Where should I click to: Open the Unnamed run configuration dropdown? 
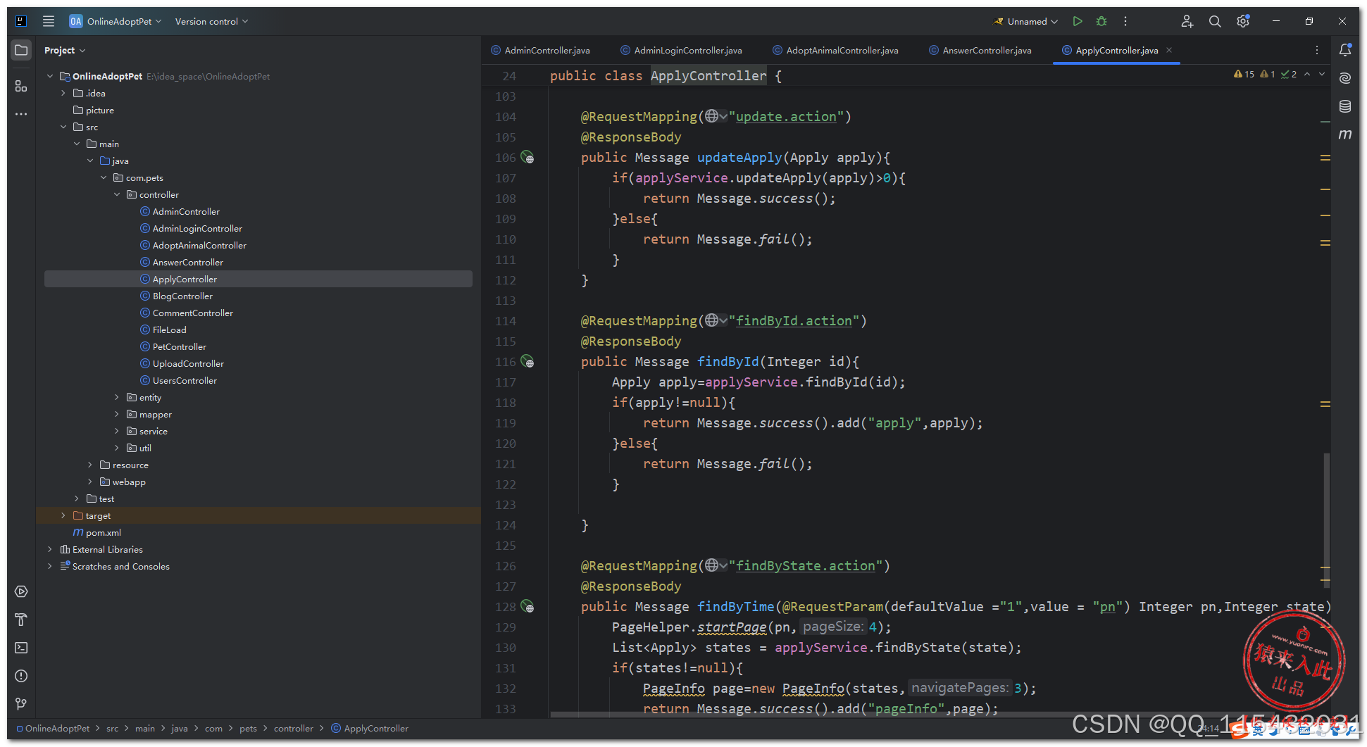(1026, 21)
